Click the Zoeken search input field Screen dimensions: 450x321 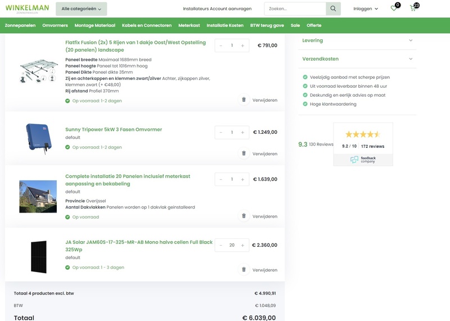[295, 9]
